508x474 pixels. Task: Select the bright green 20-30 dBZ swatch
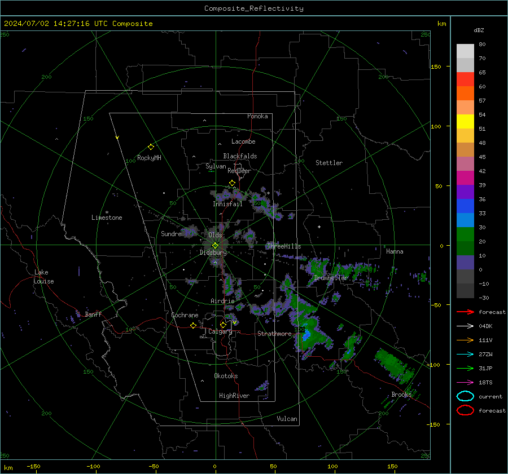point(465,234)
